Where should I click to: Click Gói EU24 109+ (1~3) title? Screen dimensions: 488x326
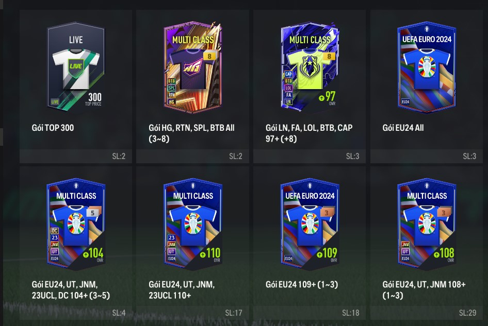click(302, 284)
